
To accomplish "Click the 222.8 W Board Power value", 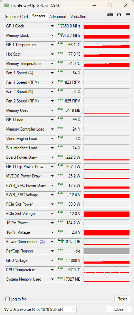I will click(69, 157).
